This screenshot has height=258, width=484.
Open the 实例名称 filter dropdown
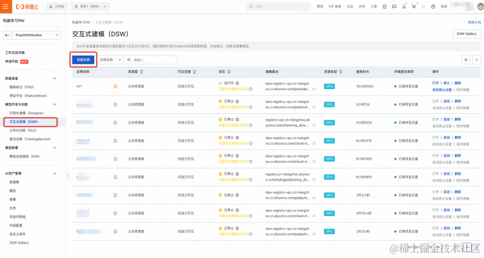(x=110, y=60)
